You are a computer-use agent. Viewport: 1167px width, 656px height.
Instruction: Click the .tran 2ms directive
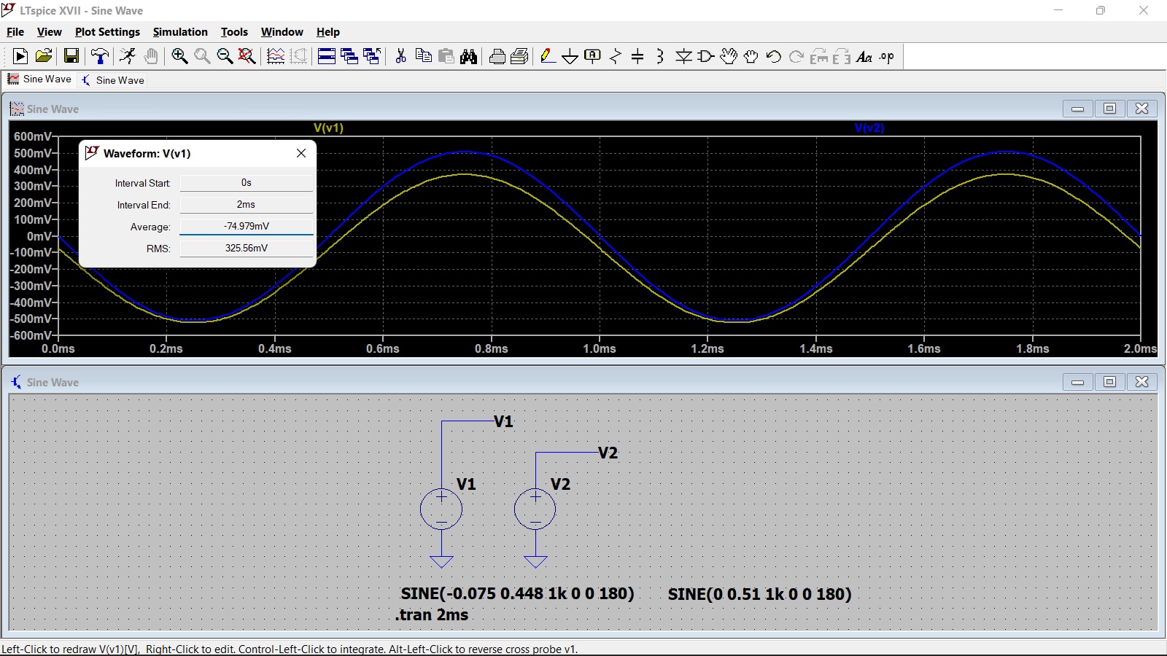(x=432, y=614)
